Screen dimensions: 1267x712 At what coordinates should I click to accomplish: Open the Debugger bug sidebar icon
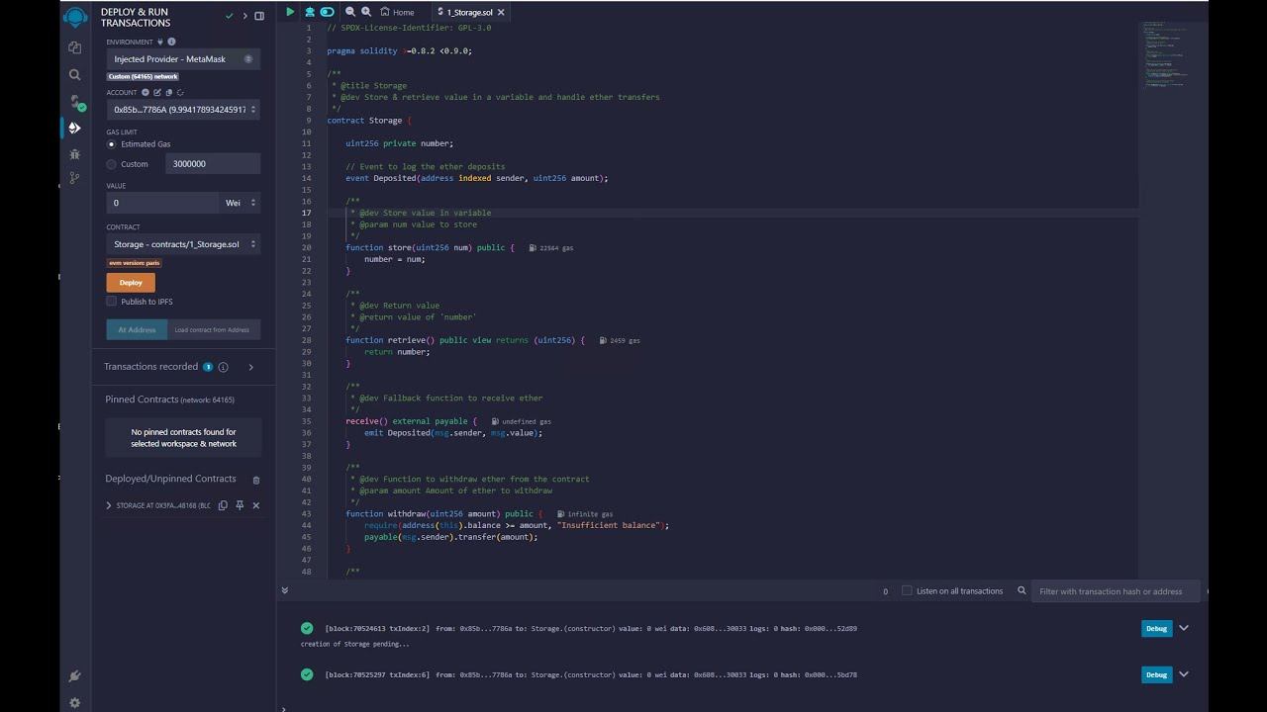[74, 154]
